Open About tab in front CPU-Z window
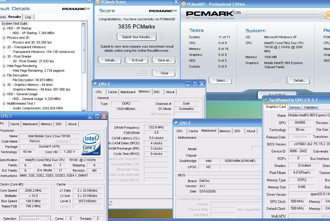The width and height of the screenshot is (330, 221). [x=72, y=124]
